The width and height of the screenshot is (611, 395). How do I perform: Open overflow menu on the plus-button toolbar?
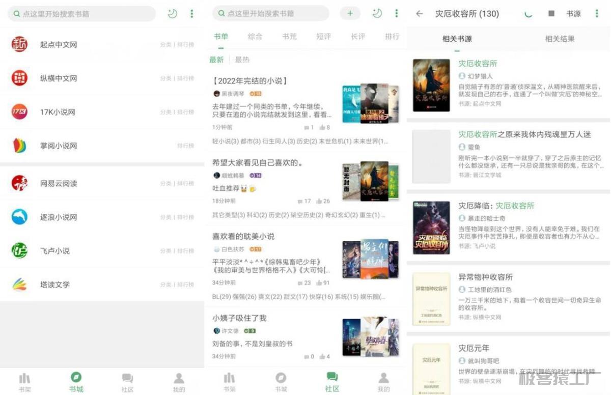point(396,14)
